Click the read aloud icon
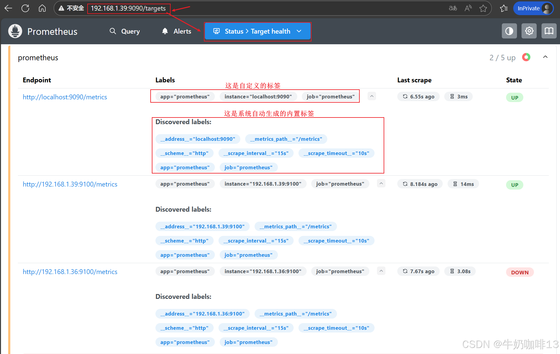560x354 pixels. click(468, 8)
